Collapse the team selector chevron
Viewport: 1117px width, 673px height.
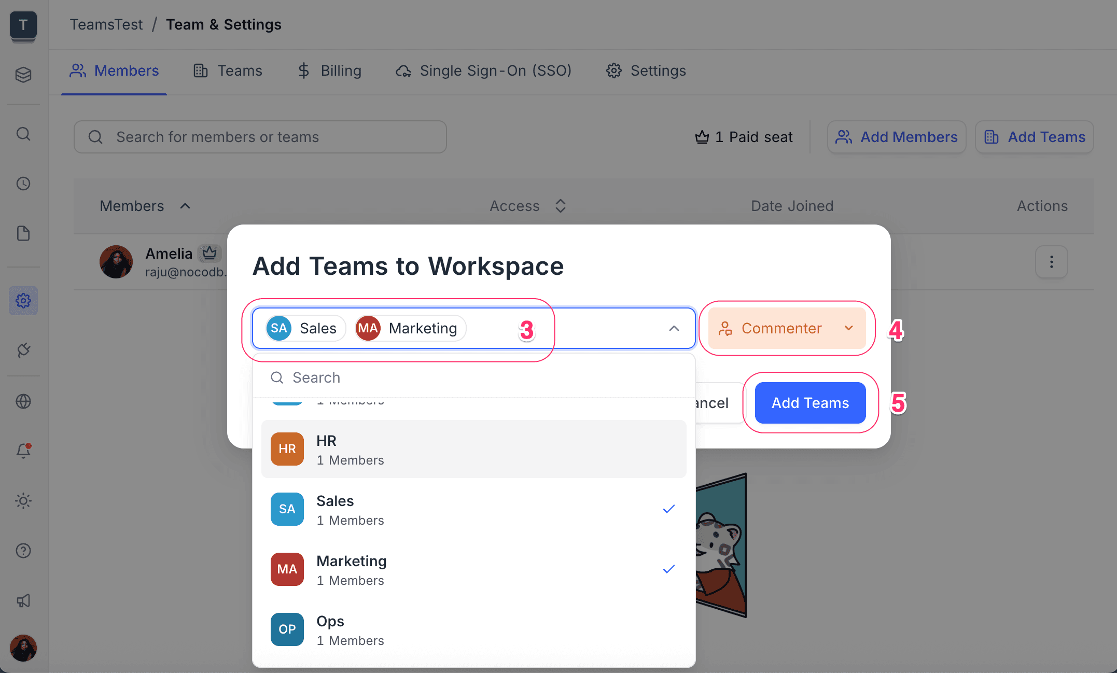click(674, 328)
